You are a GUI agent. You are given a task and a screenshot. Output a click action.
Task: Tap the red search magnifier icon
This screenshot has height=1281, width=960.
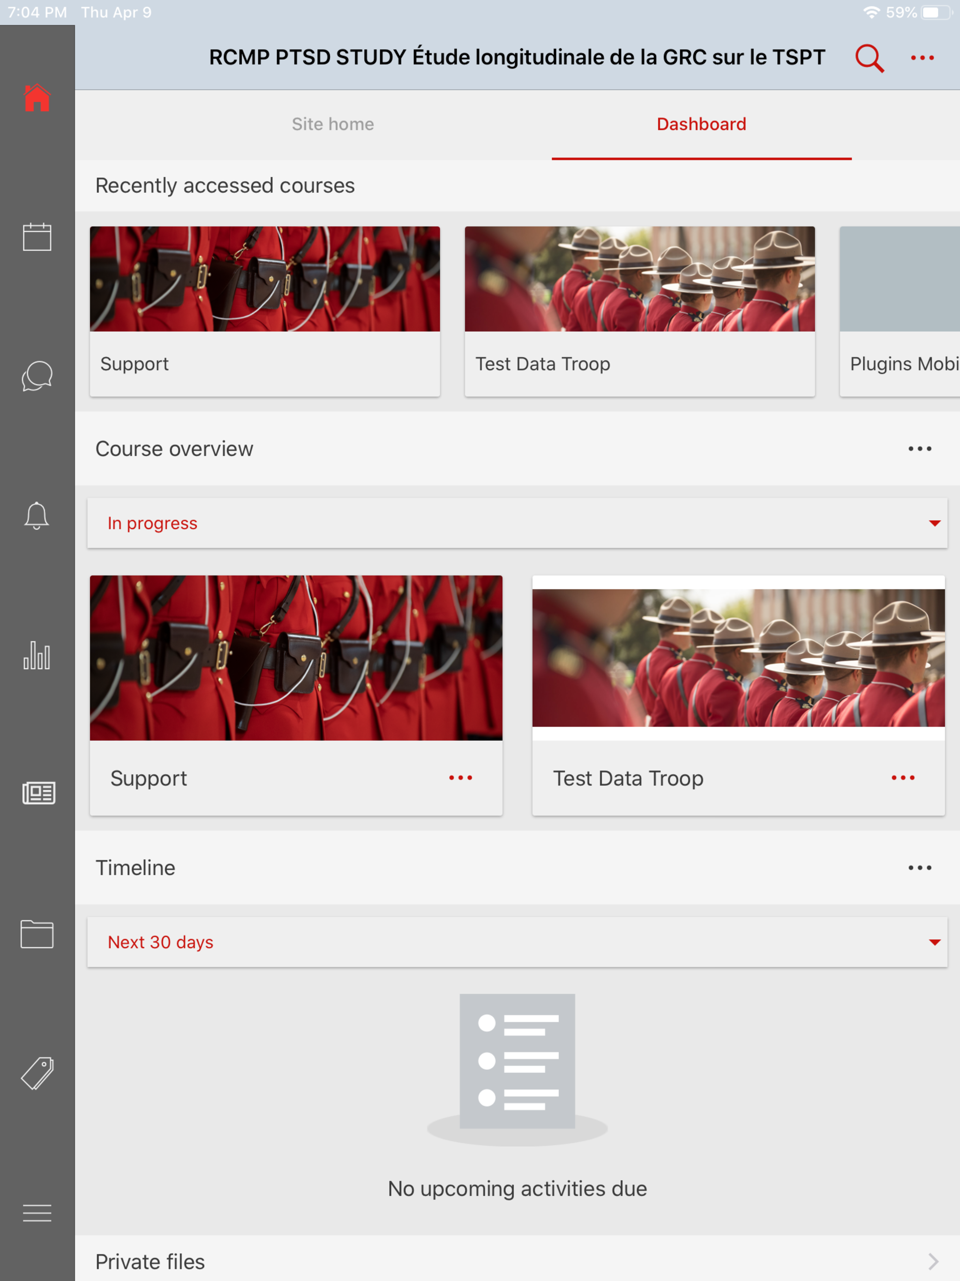point(870,58)
